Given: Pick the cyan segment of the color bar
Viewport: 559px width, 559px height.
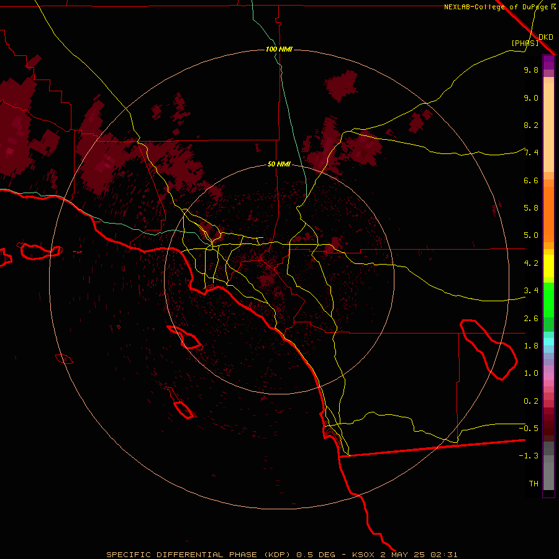Looking at the screenshot, I should pyautogui.click(x=548, y=342).
